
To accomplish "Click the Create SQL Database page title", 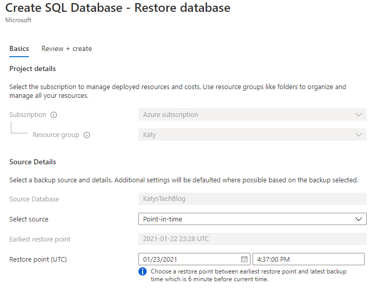I will pos(118,8).
